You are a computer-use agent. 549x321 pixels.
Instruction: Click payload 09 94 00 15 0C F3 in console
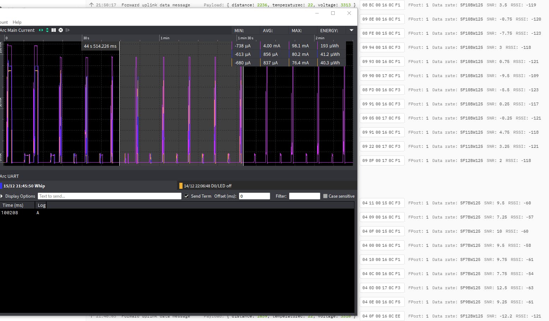(381, 47)
